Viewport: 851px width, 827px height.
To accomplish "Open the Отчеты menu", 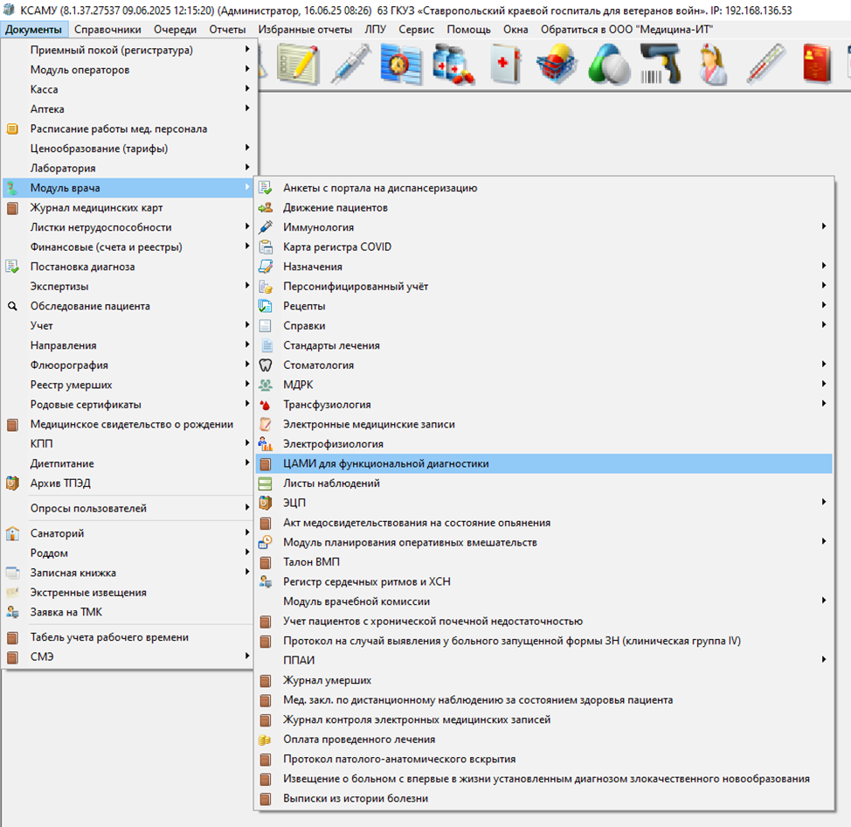I will point(227,30).
